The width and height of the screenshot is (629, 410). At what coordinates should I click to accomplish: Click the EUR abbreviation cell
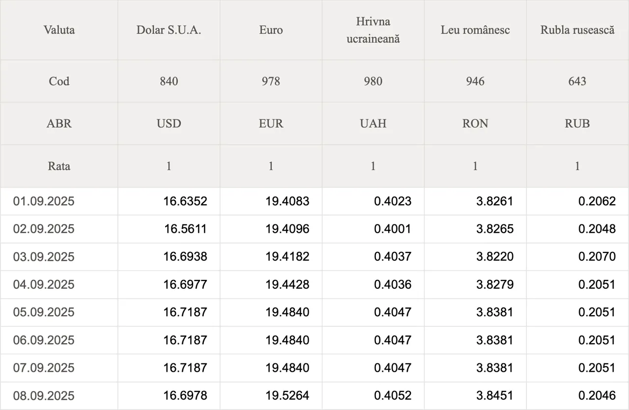tap(271, 123)
